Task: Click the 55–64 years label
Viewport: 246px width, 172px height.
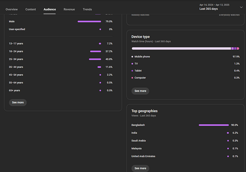Action: (16, 83)
